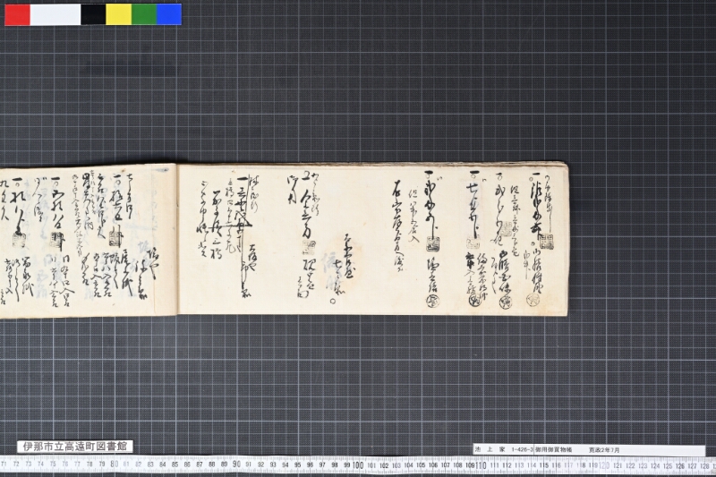This screenshot has height=477, width=716.
Task: Click the round seal stamp on rightmost column
Action: point(533,300)
